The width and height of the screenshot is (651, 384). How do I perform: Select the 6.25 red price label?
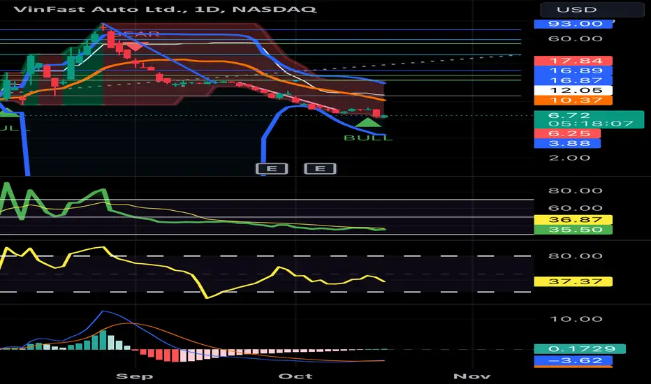coord(567,133)
